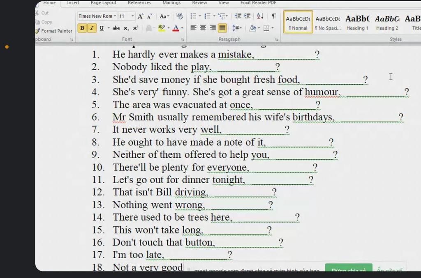Click the green Dừng chia sẻ button
Image resolution: width=421 pixels, height=278 pixels.
(x=349, y=268)
